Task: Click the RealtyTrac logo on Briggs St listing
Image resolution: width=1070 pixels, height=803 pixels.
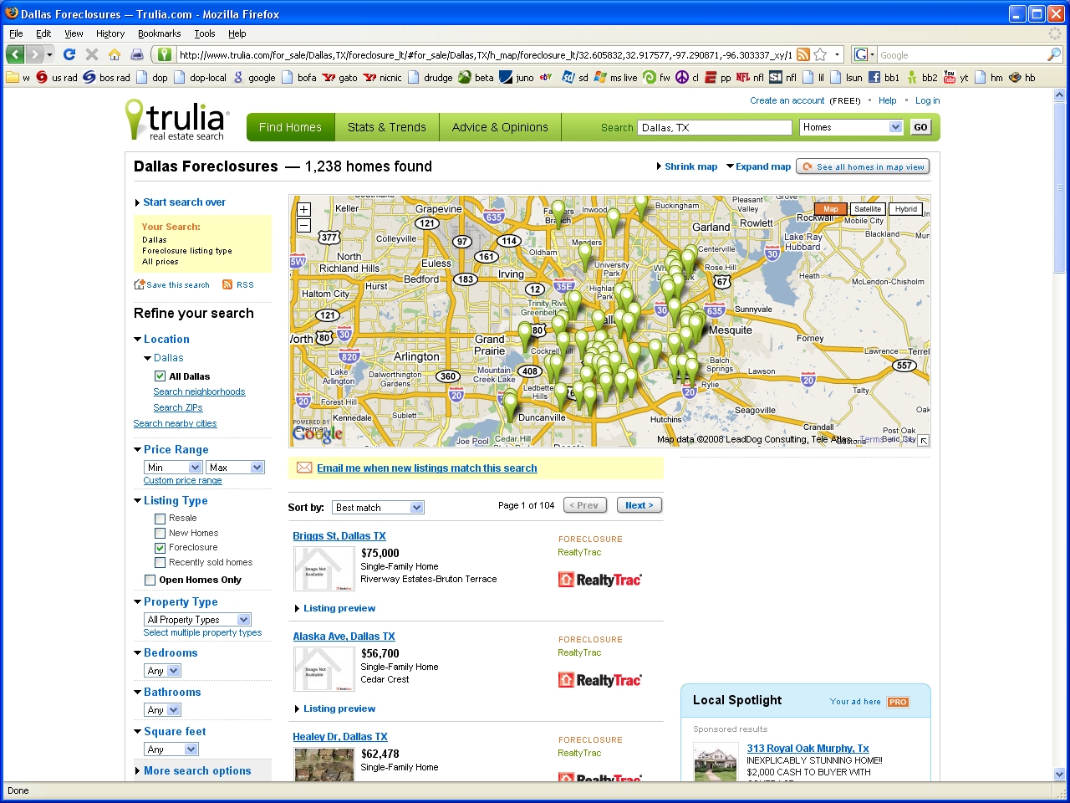Action: (599, 580)
